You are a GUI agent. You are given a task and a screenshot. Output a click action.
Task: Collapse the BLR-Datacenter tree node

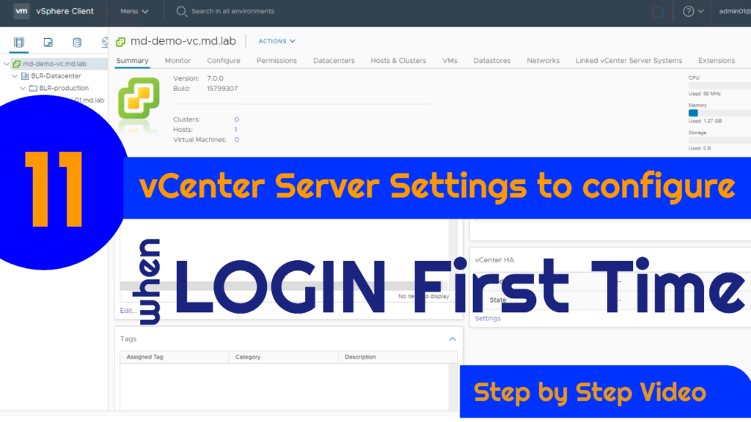tap(15, 76)
